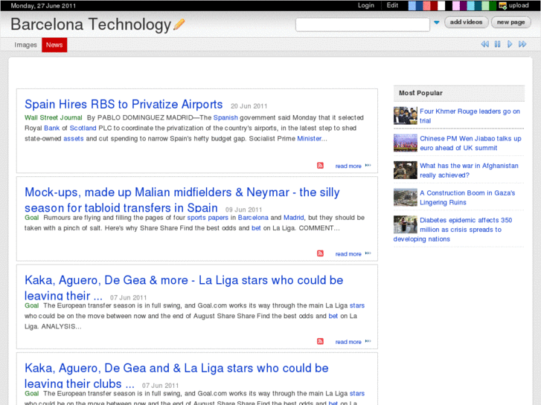
Task: Pick the light pink color swatch
Action: point(456,5)
